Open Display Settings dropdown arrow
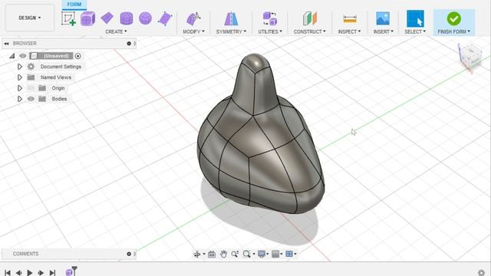This screenshot has width=491, height=276. 268,254
